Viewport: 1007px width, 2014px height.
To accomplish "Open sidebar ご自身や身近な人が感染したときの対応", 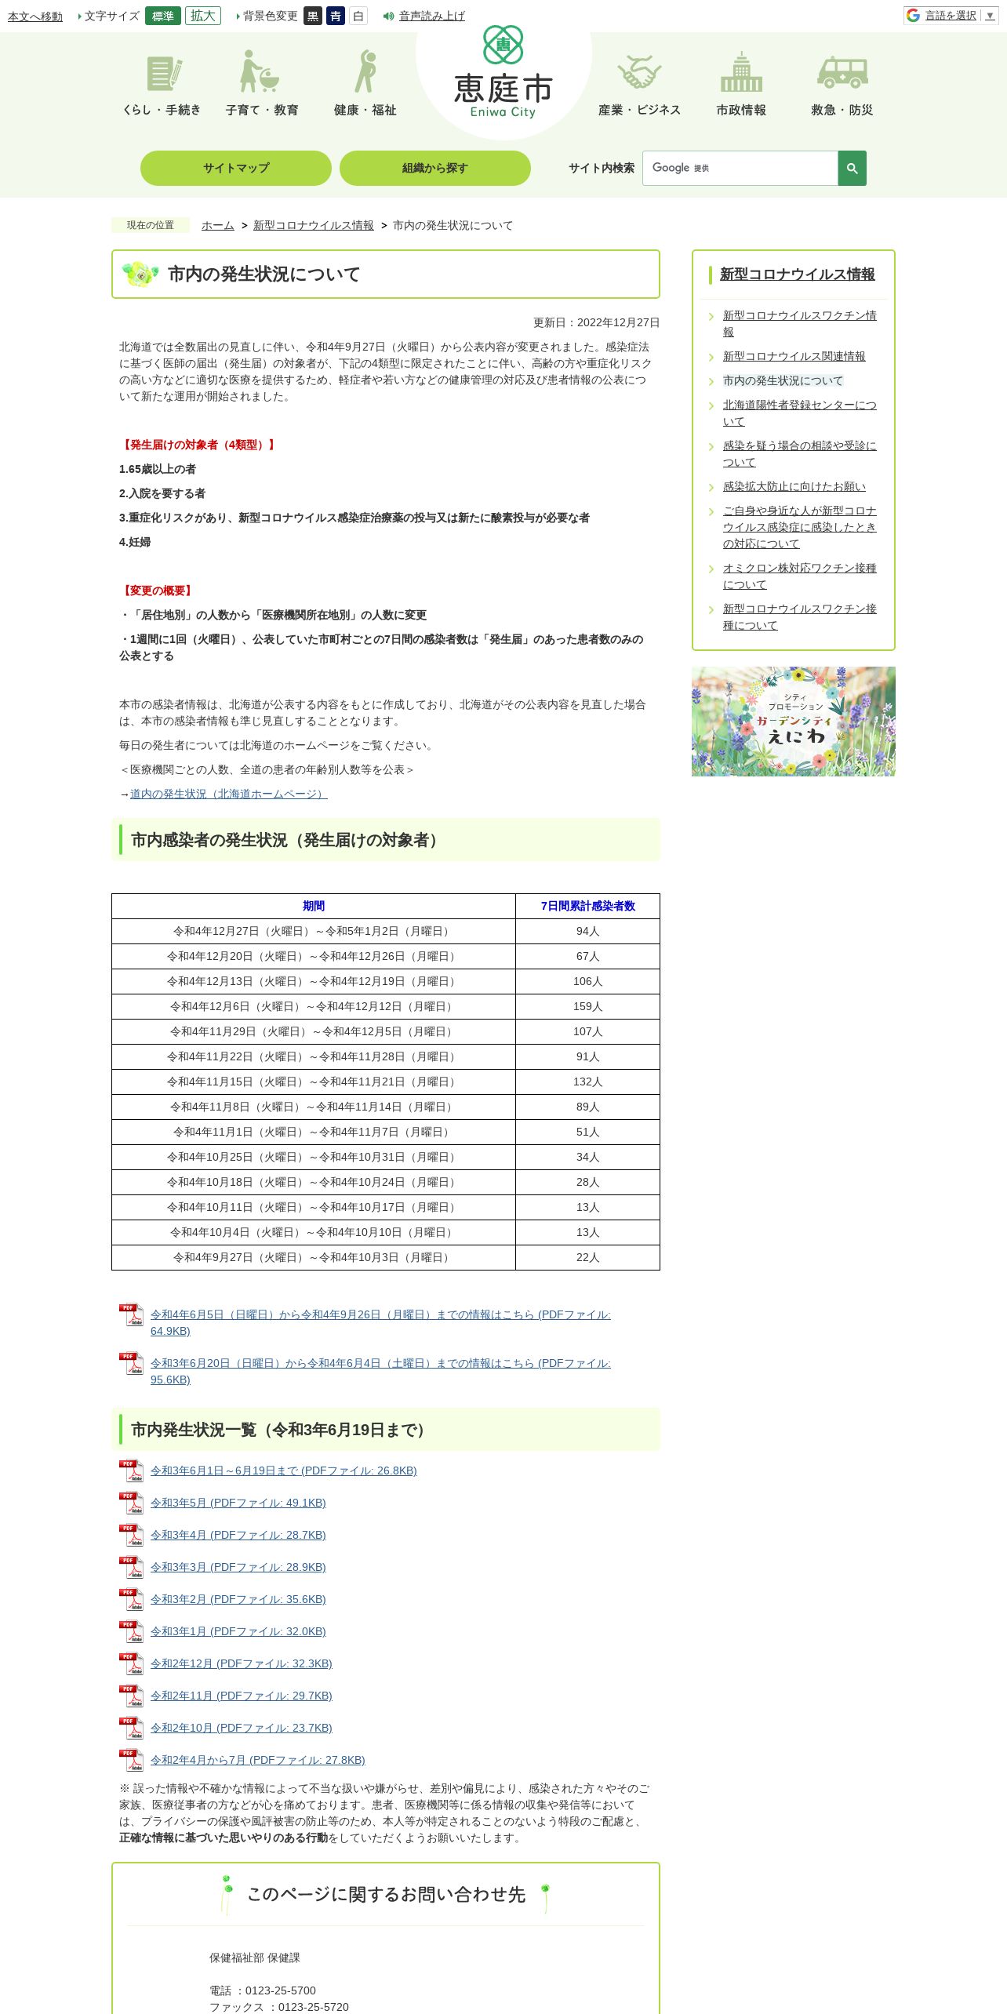I will [x=800, y=527].
